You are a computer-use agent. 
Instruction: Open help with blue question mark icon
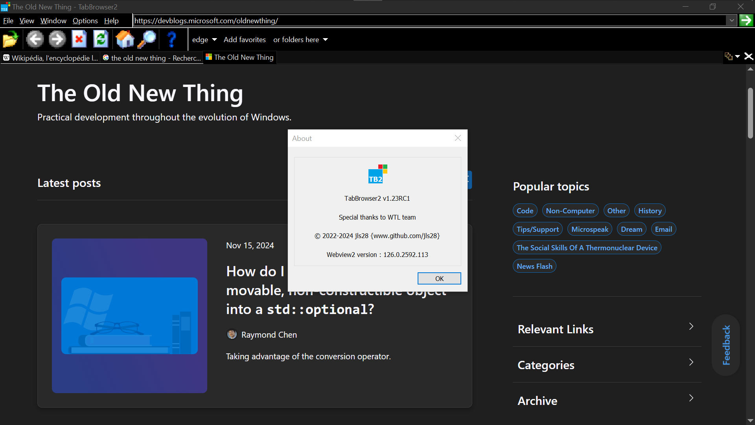[171, 39]
